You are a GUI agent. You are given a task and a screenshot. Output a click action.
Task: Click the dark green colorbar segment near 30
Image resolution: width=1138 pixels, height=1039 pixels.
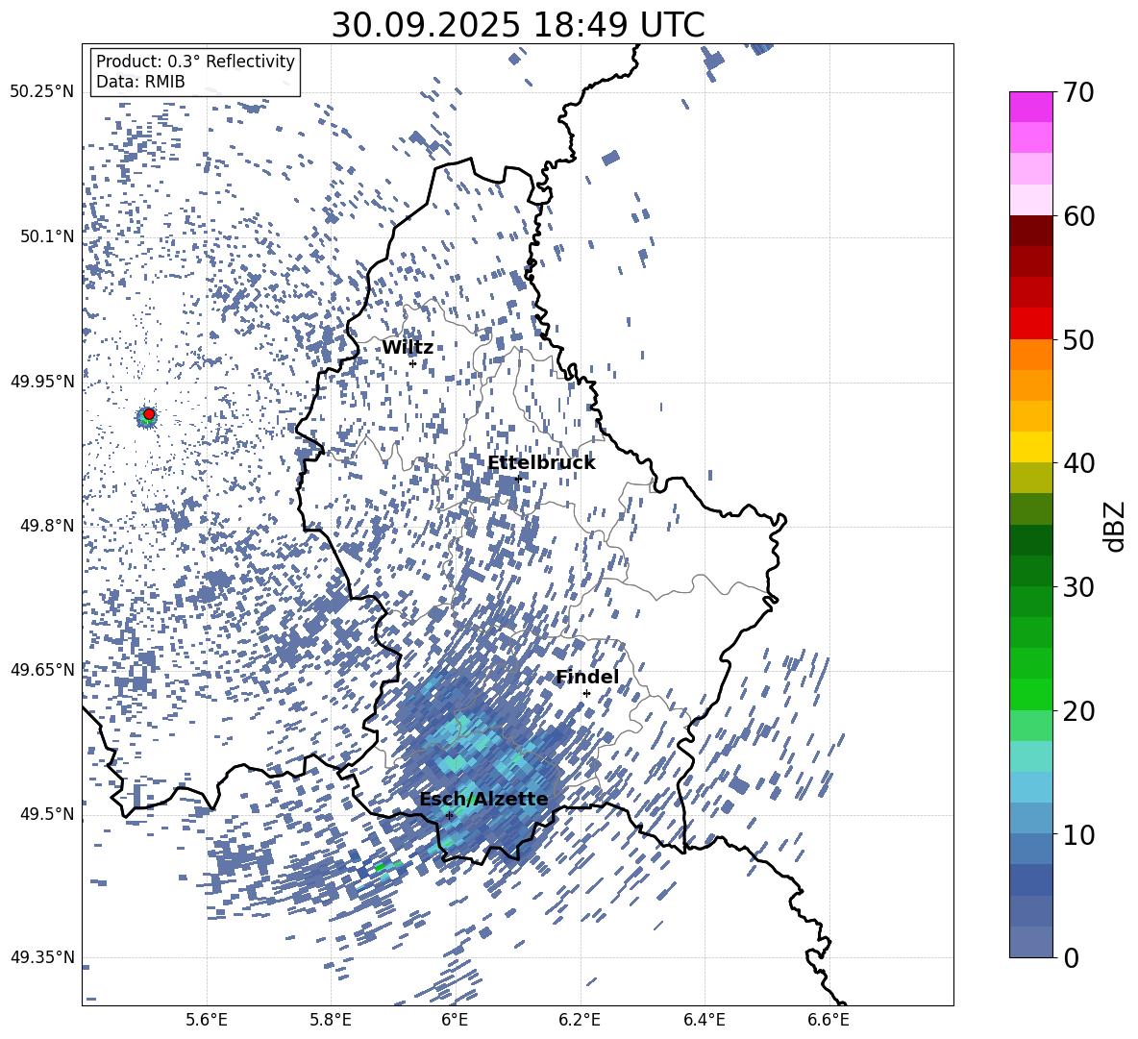[x=1031, y=571]
